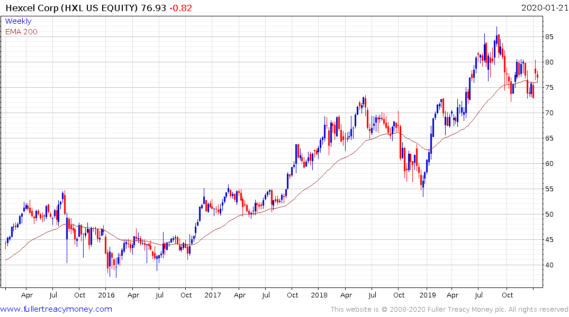Click the Hexcel Corp (HXL US EQUITY) title
Image resolution: width=569 pixels, height=317 pixels.
tap(72, 7)
